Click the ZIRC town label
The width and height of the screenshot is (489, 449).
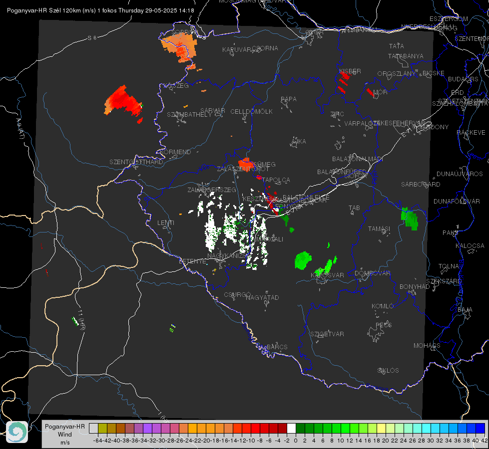(337, 114)
